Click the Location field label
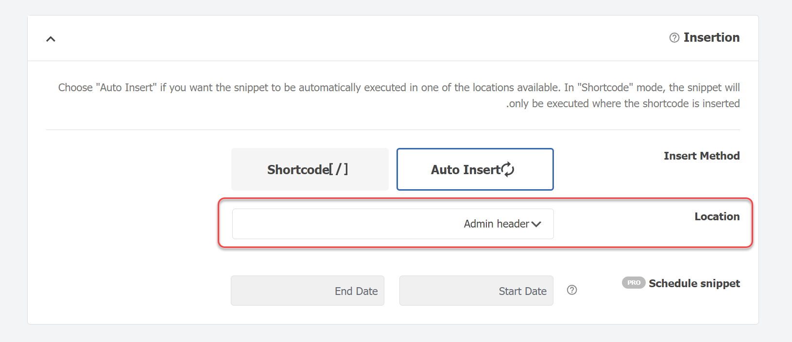The width and height of the screenshot is (792, 342). [x=717, y=216]
